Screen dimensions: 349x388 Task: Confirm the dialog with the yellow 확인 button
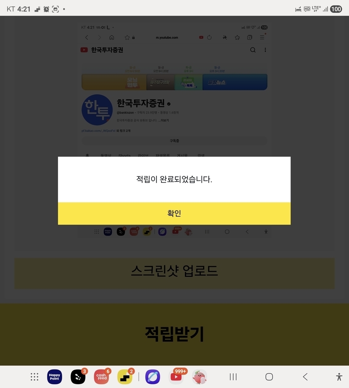pyautogui.click(x=174, y=213)
